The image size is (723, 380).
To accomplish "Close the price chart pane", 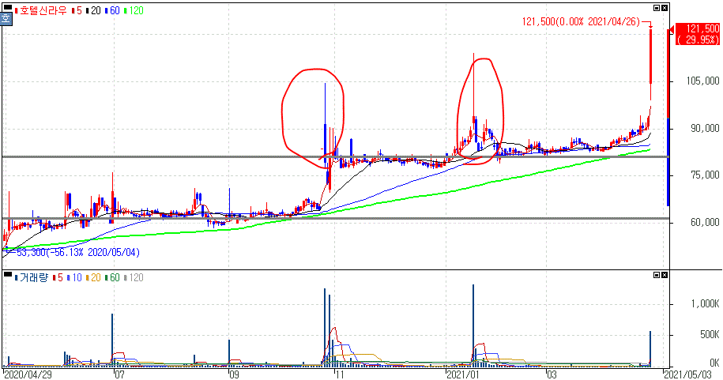I will pos(665,8).
